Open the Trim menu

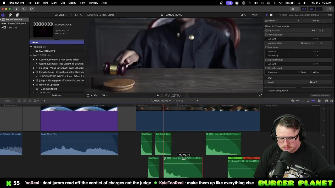[45, 3]
